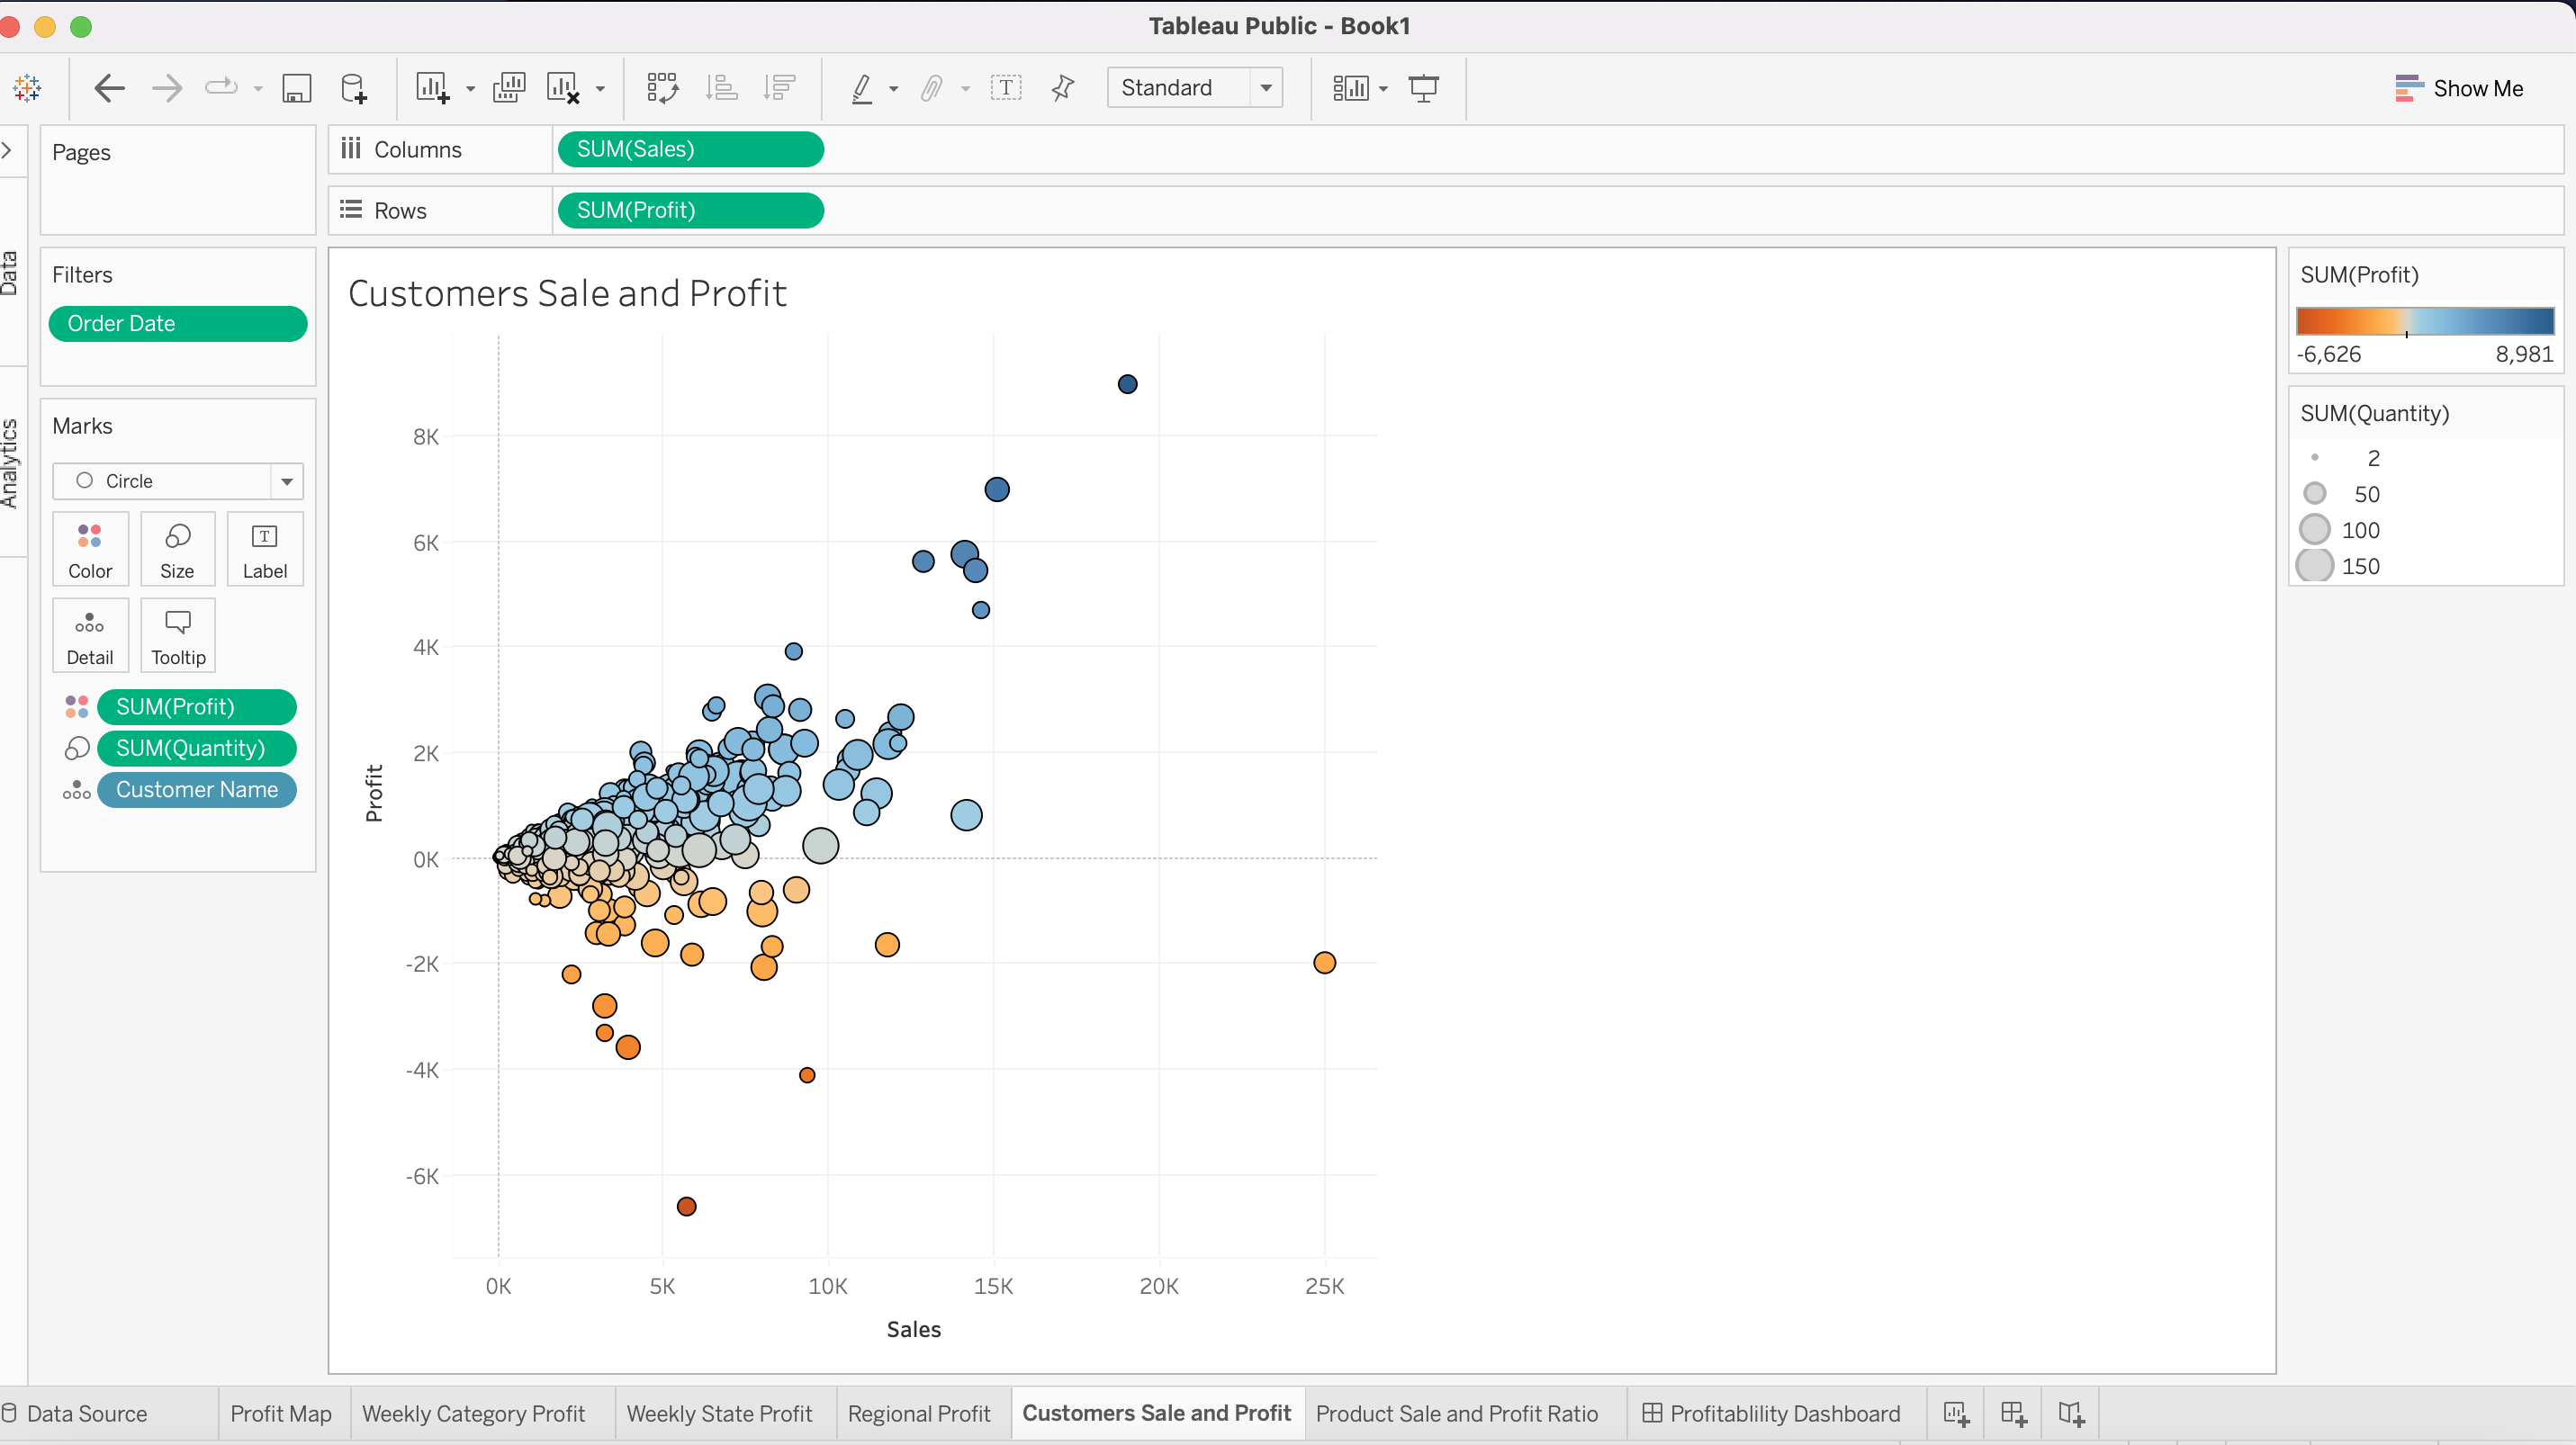
Task: Switch to the Weekly State Profit tab
Action: coord(719,1413)
